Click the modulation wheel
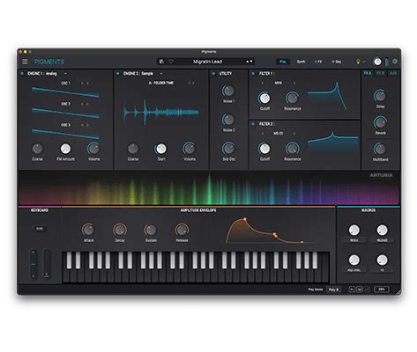The height and width of the screenshot is (352, 417). tap(47, 264)
